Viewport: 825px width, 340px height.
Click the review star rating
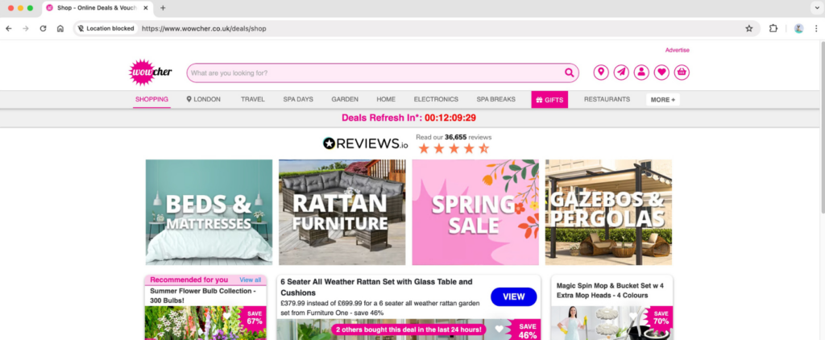[x=454, y=148]
